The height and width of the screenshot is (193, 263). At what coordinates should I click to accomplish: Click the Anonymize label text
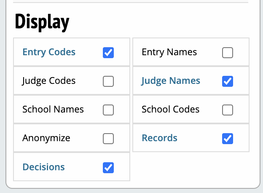(x=46, y=138)
